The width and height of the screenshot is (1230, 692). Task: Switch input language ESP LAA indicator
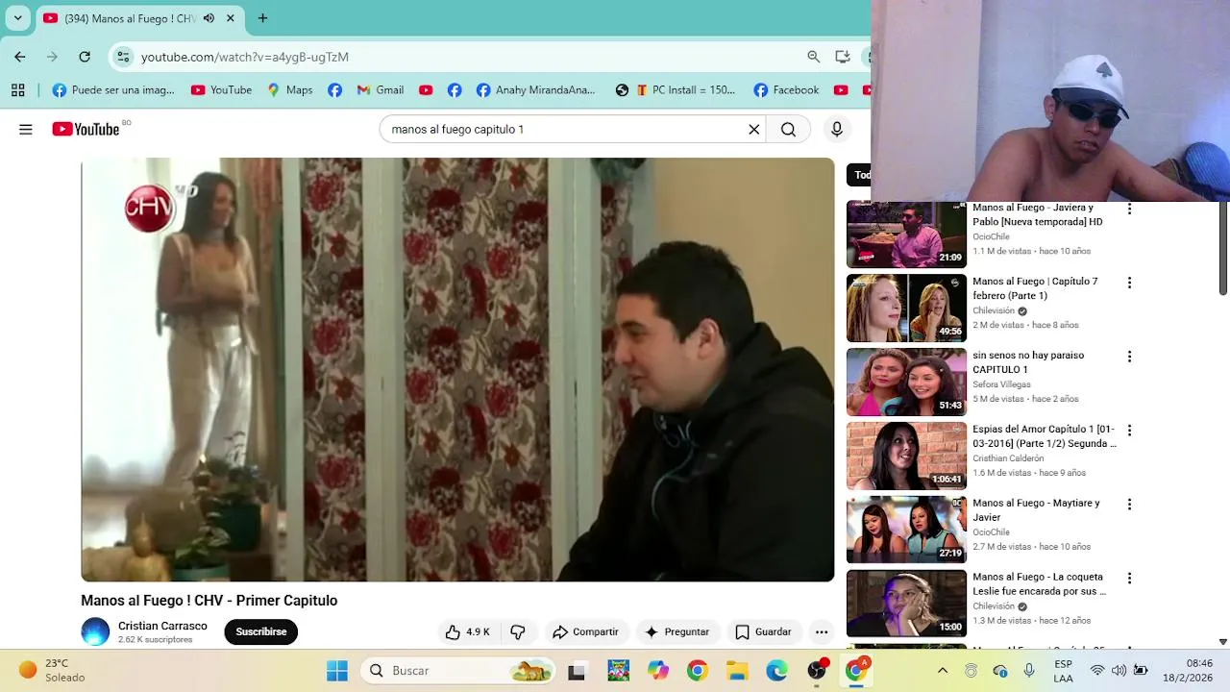[x=1064, y=671]
